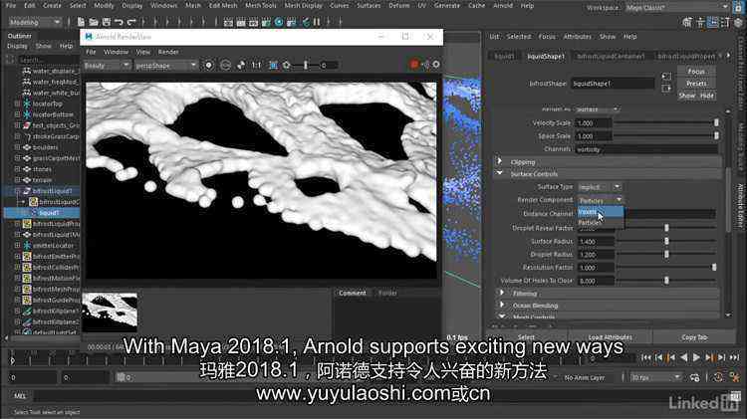The height and width of the screenshot is (419, 747).
Task: Open the Render menu in Arnold RenderView
Action: tap(168, 52)
